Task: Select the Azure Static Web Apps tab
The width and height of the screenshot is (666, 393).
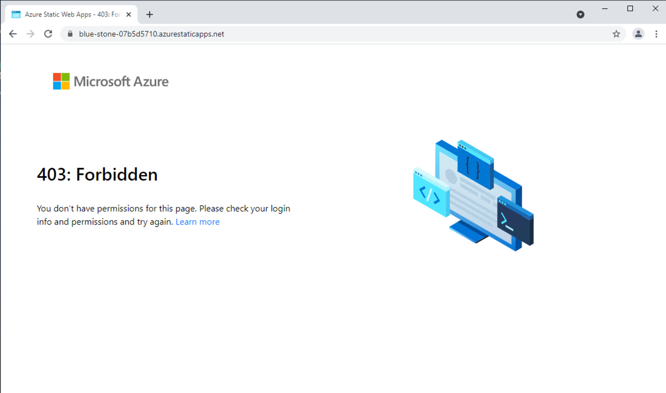Action: 72,14
